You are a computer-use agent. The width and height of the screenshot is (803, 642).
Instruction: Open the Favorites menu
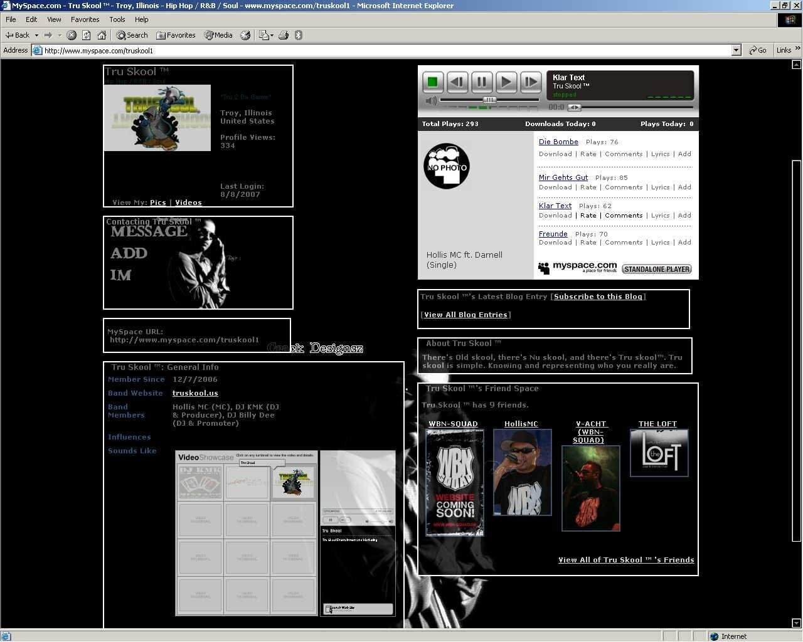(85, 19)
